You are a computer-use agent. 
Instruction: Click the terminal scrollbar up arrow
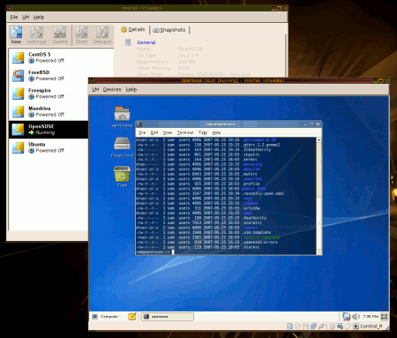pyautogui.click(x=318, y=139)
